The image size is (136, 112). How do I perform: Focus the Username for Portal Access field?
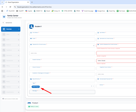[x=116, y=40]
